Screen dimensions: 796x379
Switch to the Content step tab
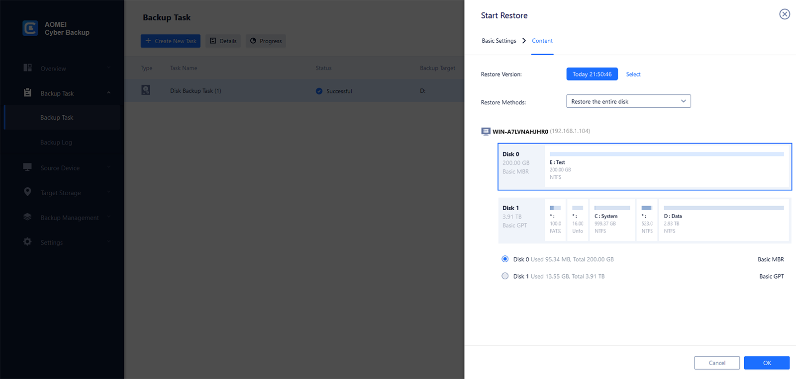tap(542, 41)
